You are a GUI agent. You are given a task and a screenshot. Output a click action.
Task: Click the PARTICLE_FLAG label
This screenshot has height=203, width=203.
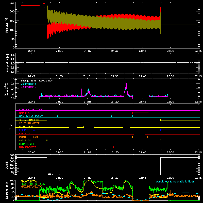(28, 137)
